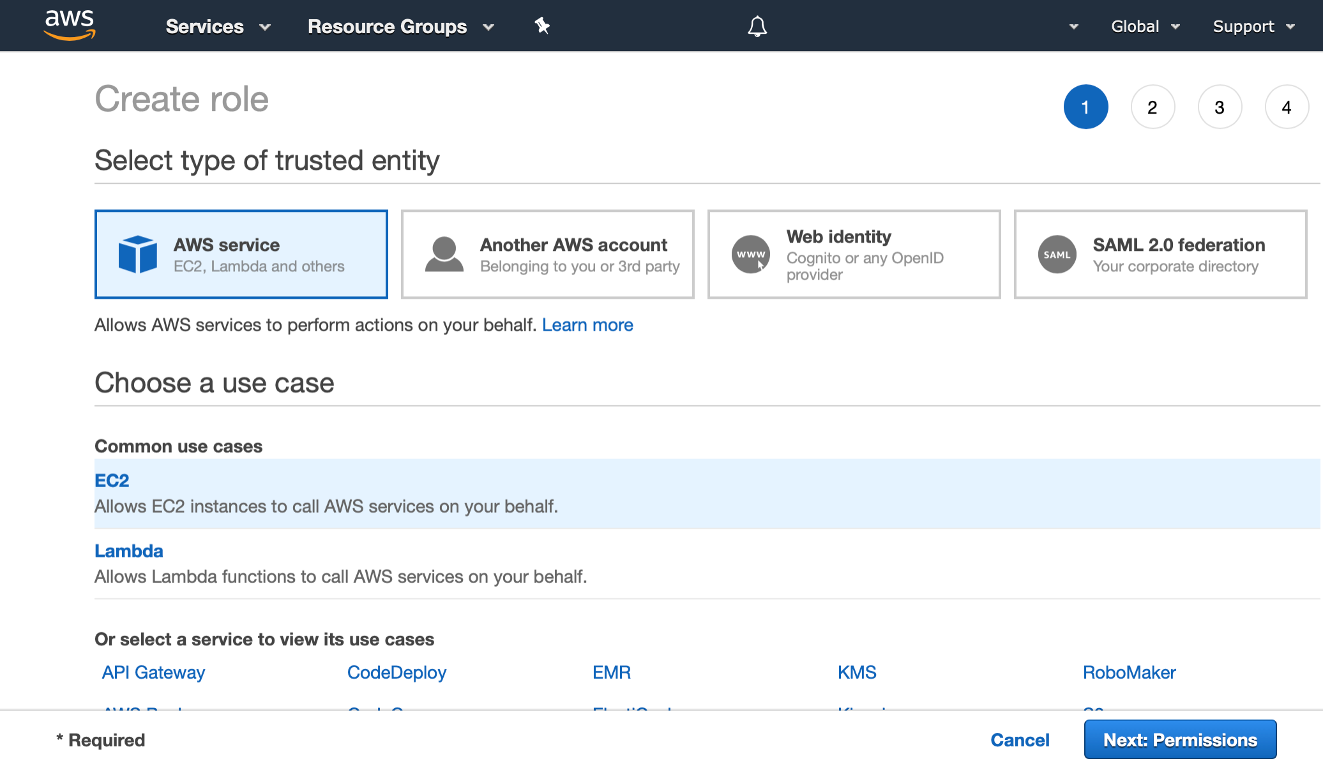Click the pin shortcut icon in navbar
Image resolution: width=1323 pixels, height=770 pixels.
click(541, 26)
